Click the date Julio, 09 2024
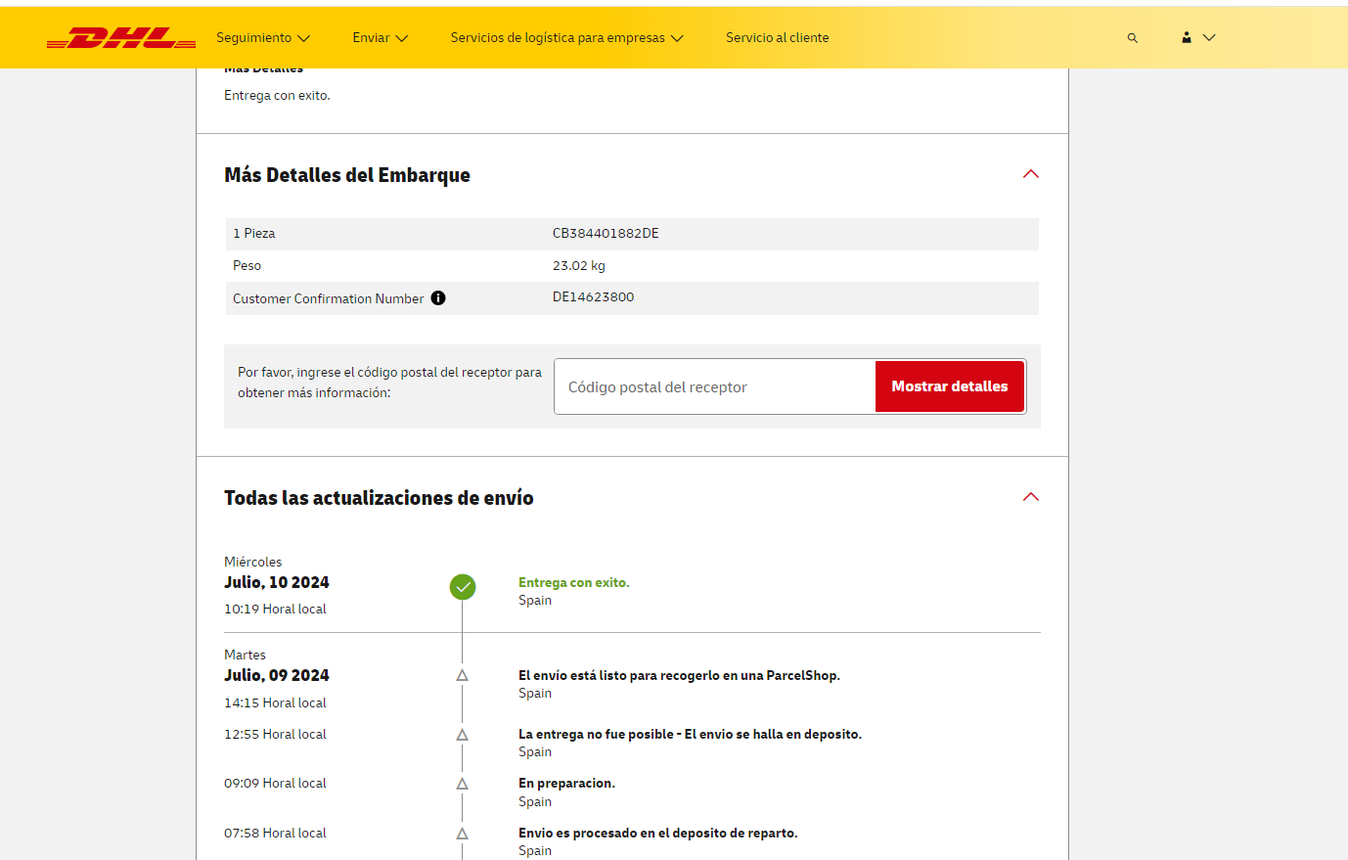The height and width of the screenshot is (860, 1348). pos(277,676)
